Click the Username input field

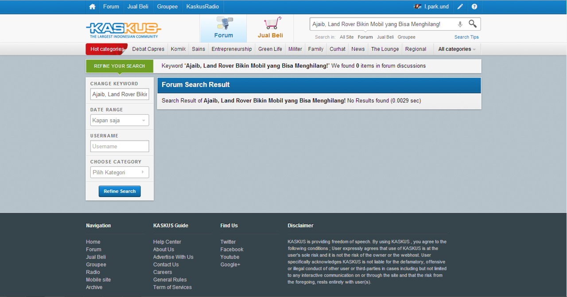pos(120,146)
